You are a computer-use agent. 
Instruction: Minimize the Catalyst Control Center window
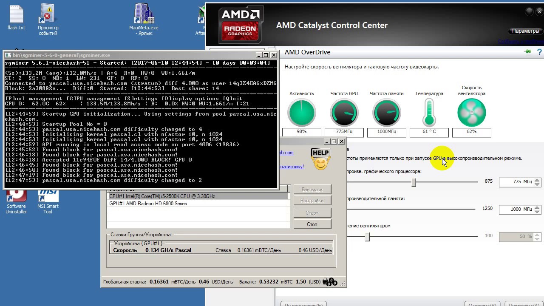(x=529, y=11)
